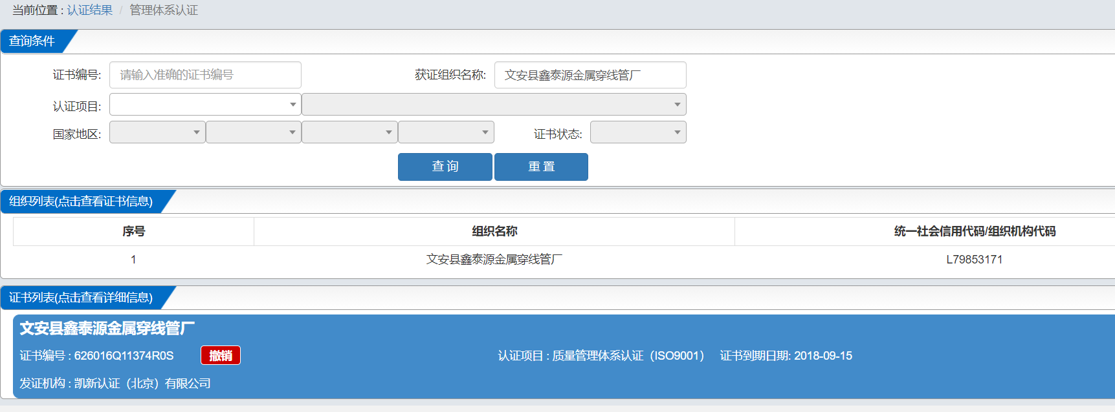Click the 组织名称 column header
1115x412 pixels.
coord(494,231)
